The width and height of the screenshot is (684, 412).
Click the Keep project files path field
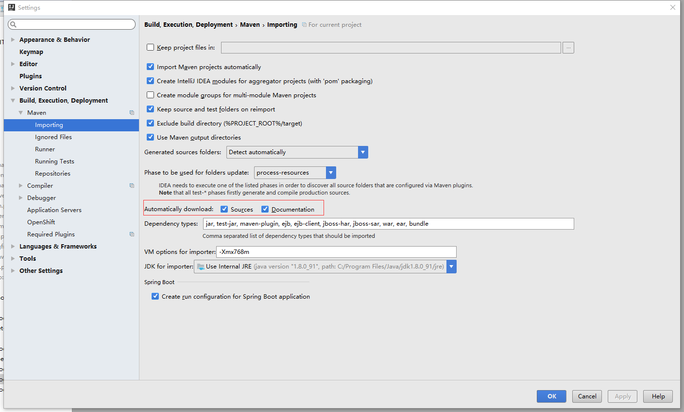point(391,48)
